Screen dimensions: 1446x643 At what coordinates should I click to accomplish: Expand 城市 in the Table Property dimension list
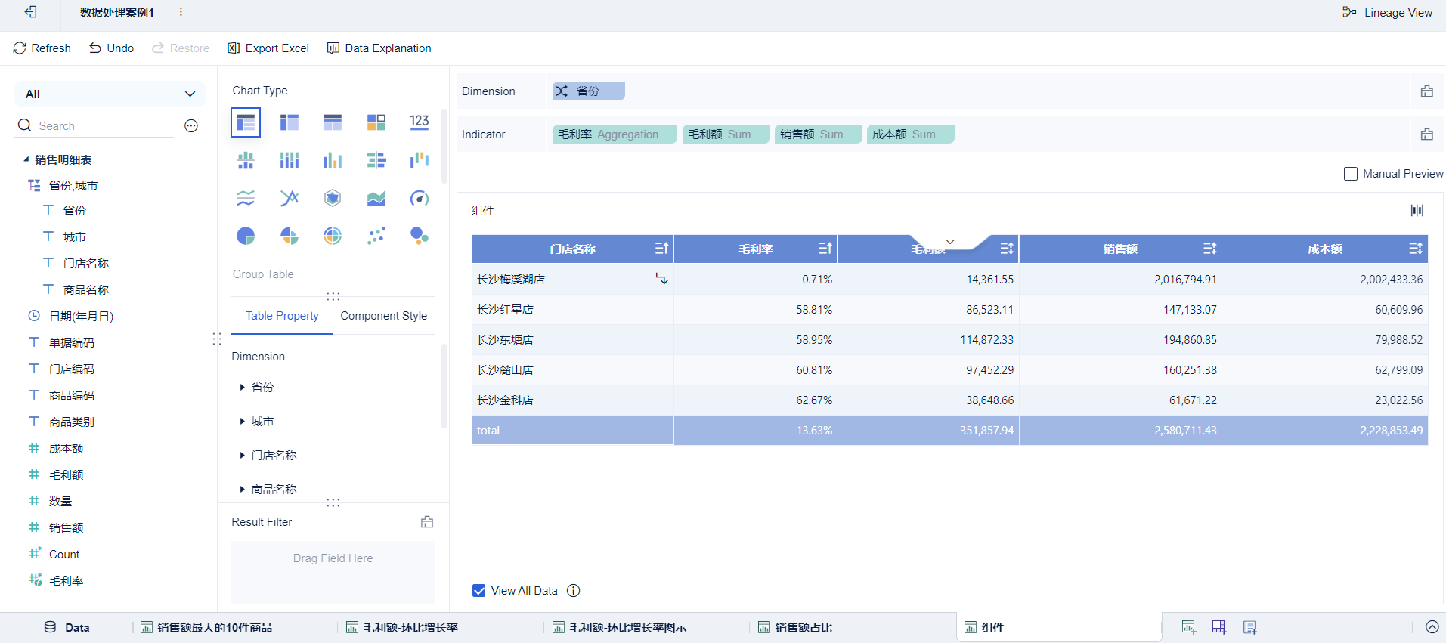[x=242, y=422]
